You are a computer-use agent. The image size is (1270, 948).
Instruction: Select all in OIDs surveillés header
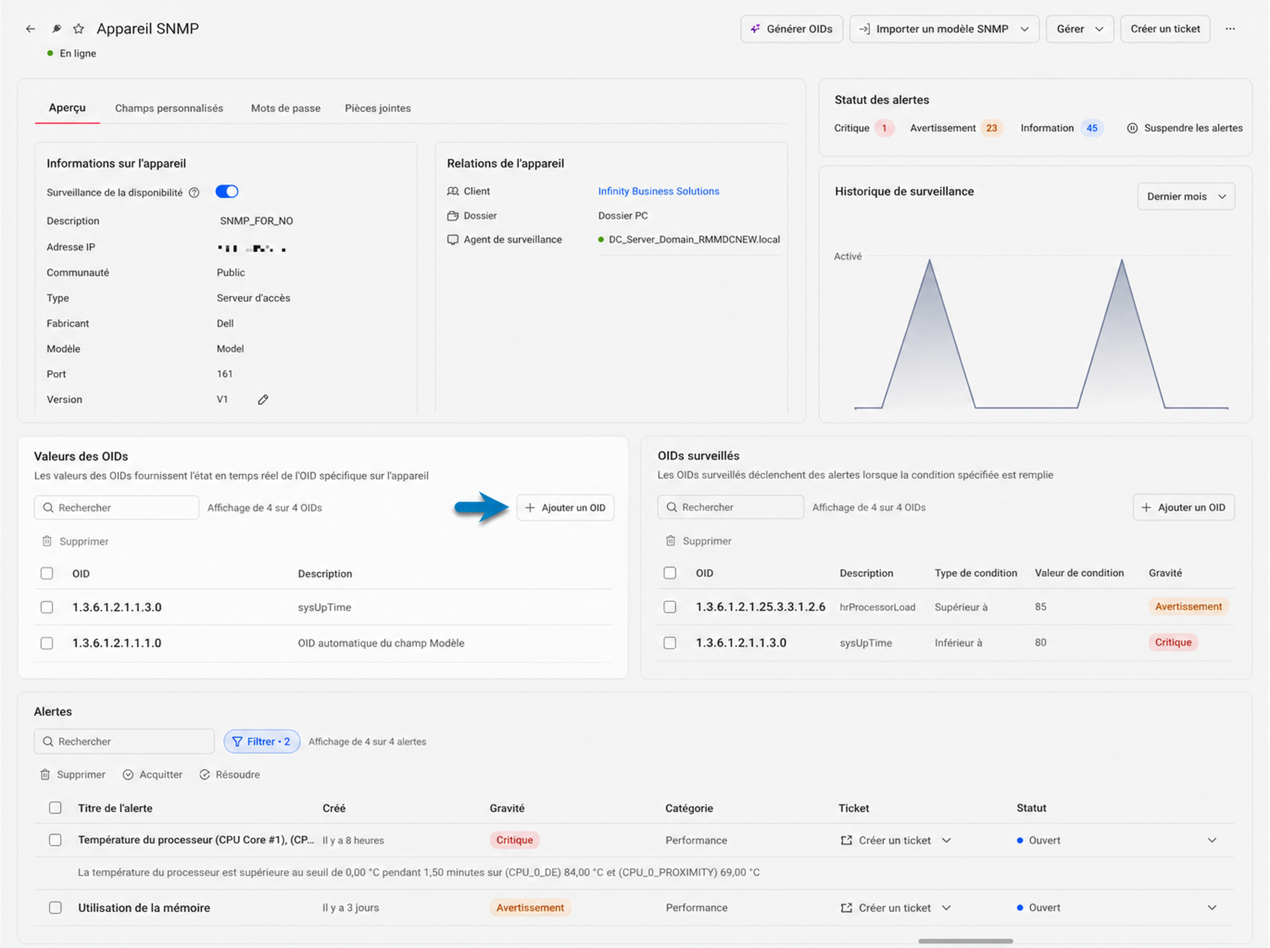pyautogui.click(x=669, y=573)
